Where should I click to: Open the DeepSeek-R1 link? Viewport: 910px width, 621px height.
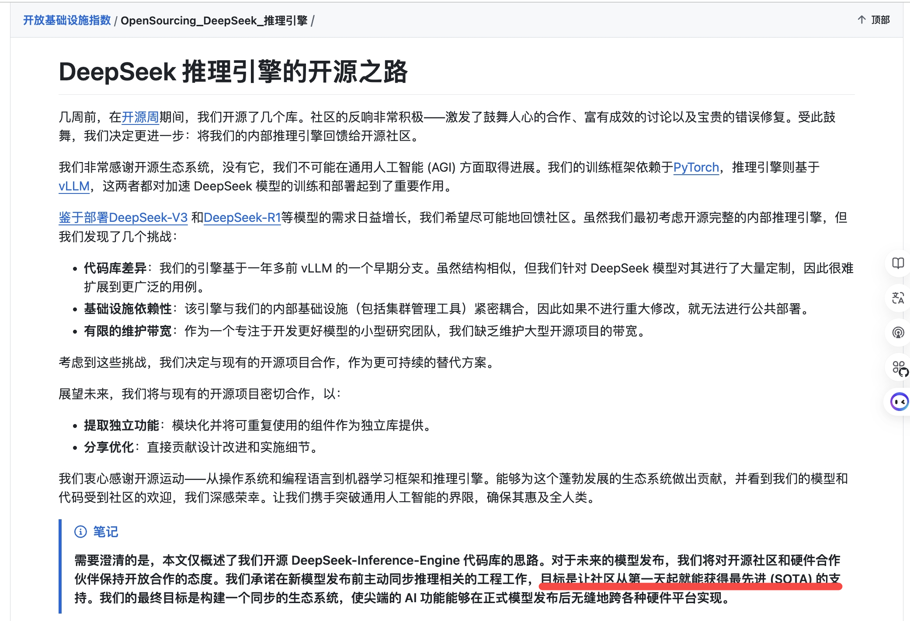(242, 217)
